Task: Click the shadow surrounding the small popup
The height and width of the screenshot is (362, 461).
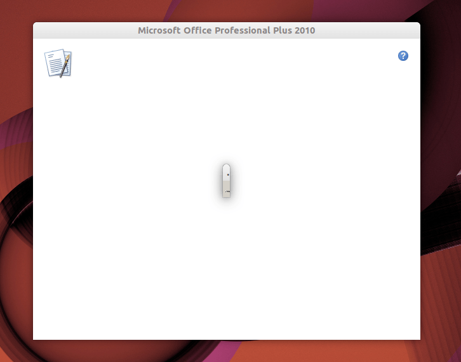Action: pyautogui.click(x=218, y=181)
